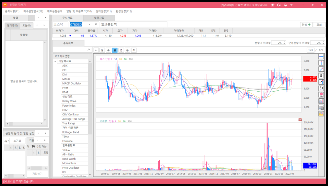
Task: Click the 초기화 button
Action: point(17,141)
